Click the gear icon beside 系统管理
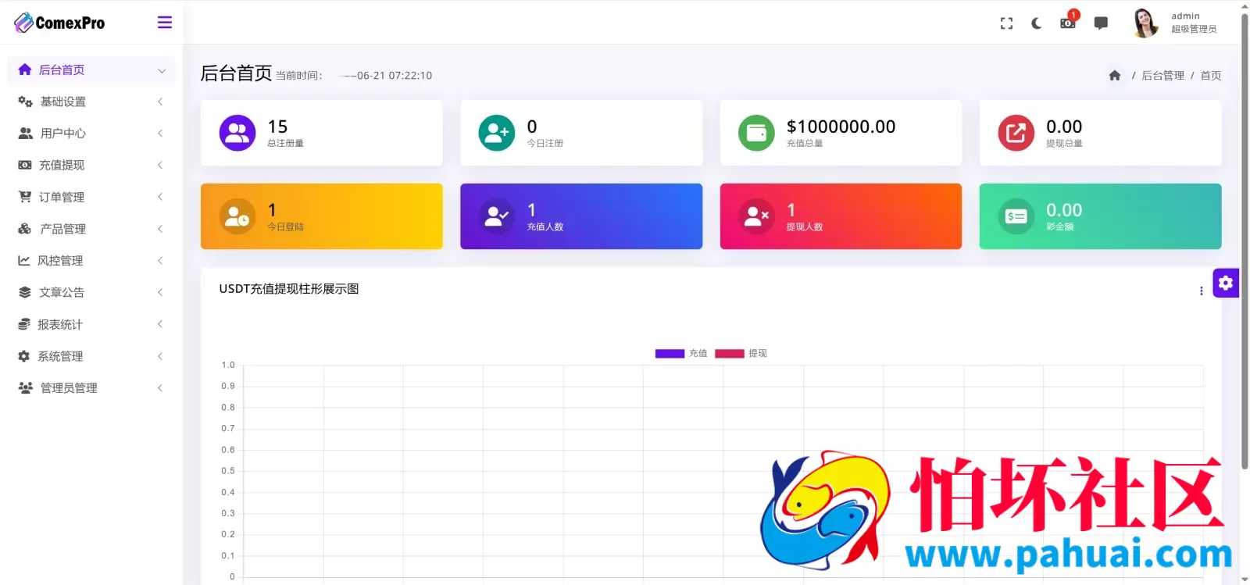The height and width of the screenshot is (585, 1250). [24, 356]
